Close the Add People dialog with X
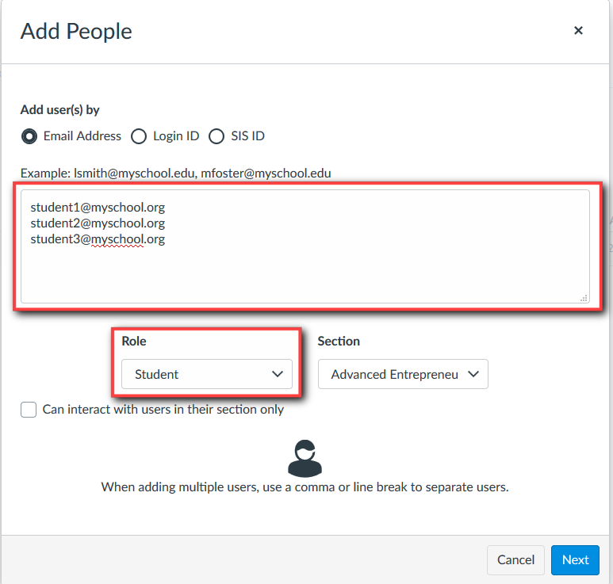613x584 pixels. (578, 30)
